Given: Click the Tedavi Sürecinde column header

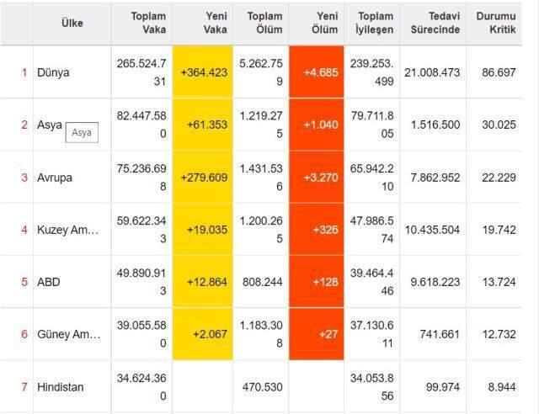Looking at the screenshot, I should [x=432, y=23].
